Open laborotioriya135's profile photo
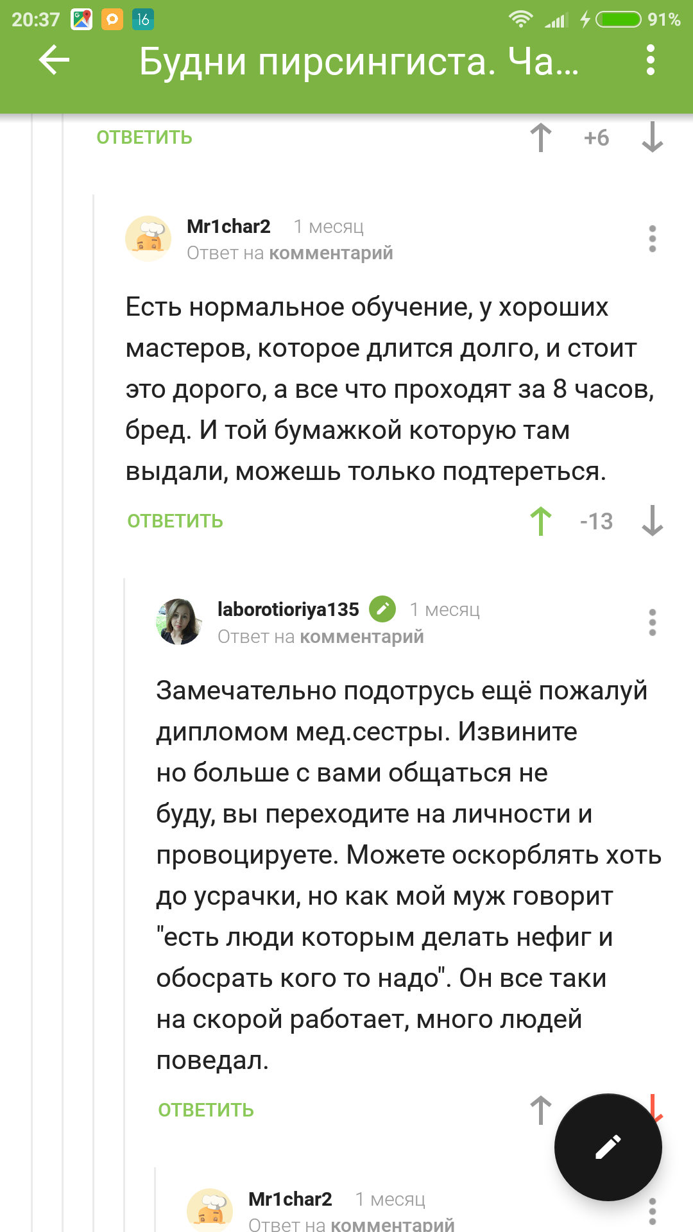Image resolution: width=693 pixels, height=1232 pixels. [179, 622]
